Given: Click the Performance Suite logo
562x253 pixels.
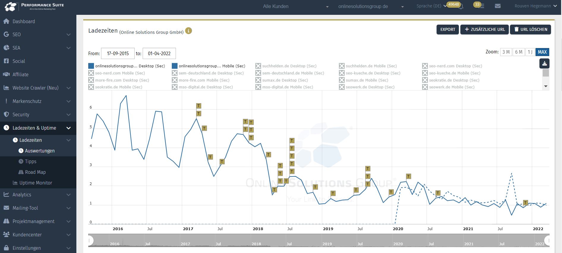Looking at the screenshot, I should tap(34, 7).
